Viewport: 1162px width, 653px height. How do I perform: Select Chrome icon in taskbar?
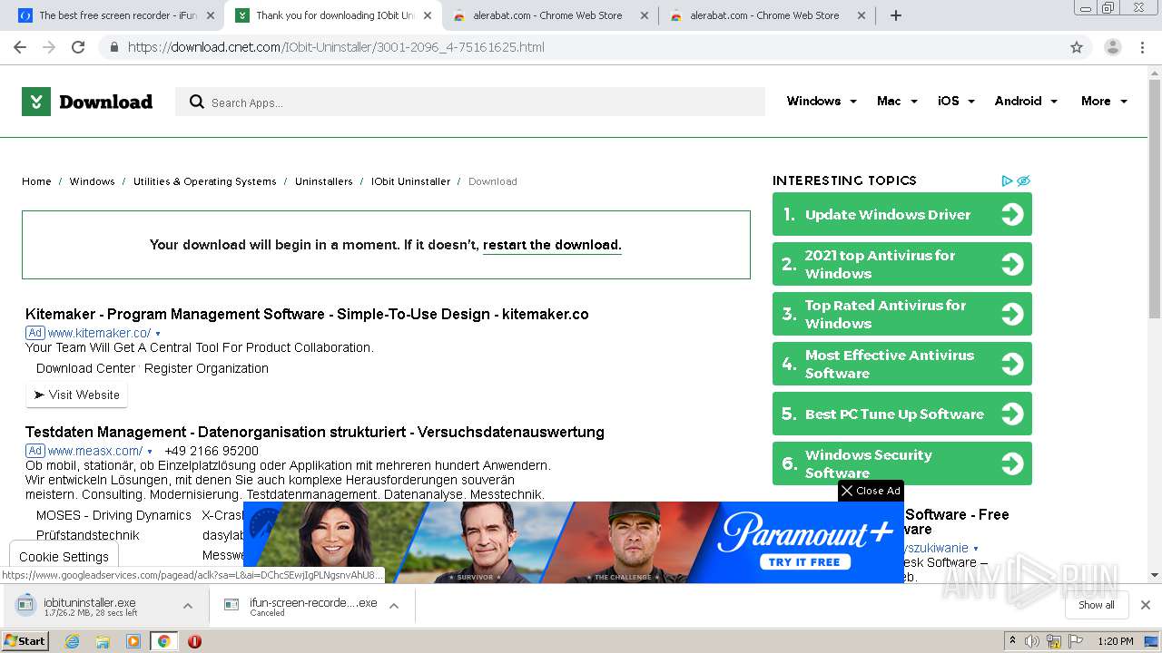(163, 641)
